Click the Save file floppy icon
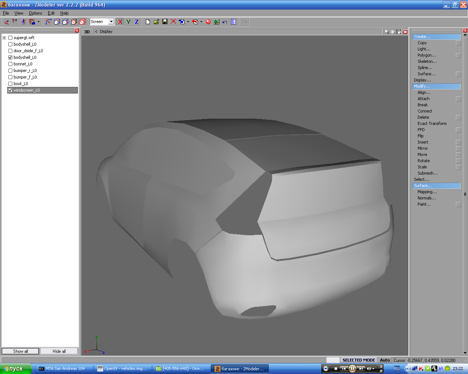This screenshot has height=374, width=468. click(165, 22)
